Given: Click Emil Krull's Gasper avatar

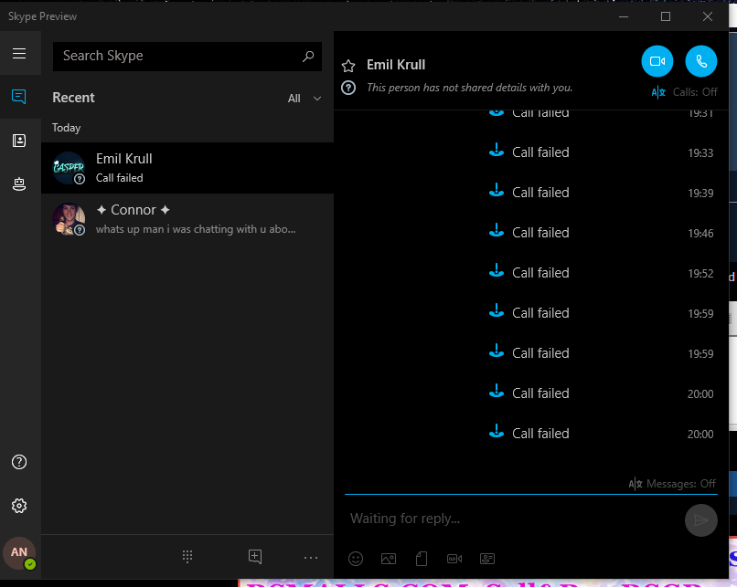Looking at the screenshot, I should click(69, 167).
